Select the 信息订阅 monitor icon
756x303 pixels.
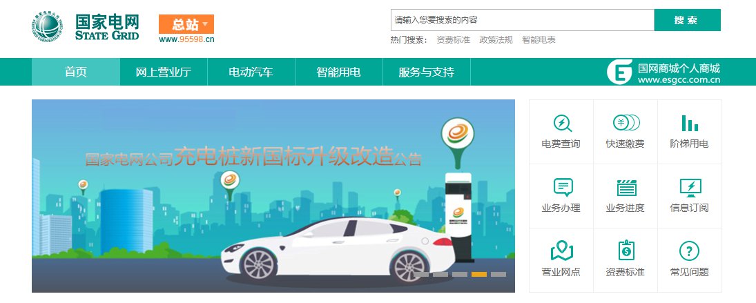click(690, 188)
